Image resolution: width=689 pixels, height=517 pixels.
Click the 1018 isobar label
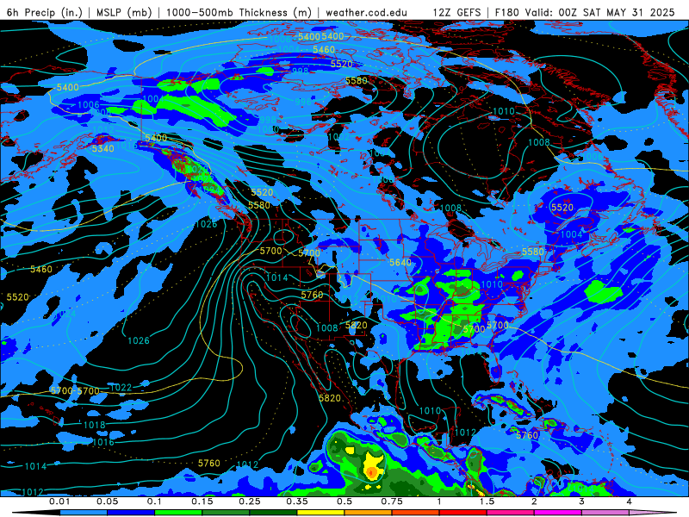[x=95, y=425]
